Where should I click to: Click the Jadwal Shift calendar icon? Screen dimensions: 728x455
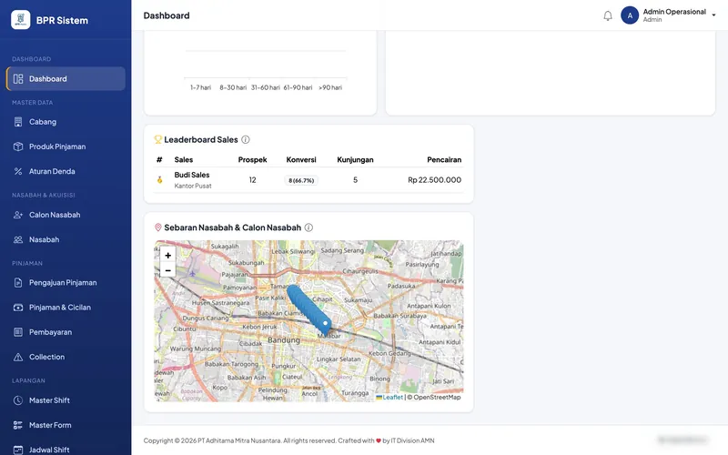pos(18,450)
